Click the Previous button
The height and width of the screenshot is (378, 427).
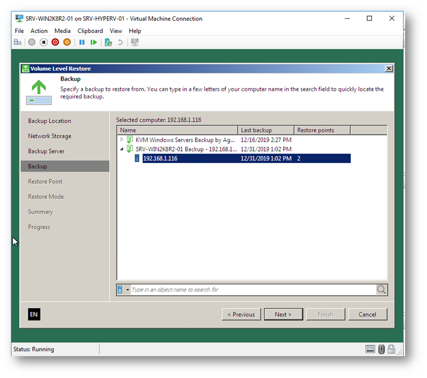point(241,314)
